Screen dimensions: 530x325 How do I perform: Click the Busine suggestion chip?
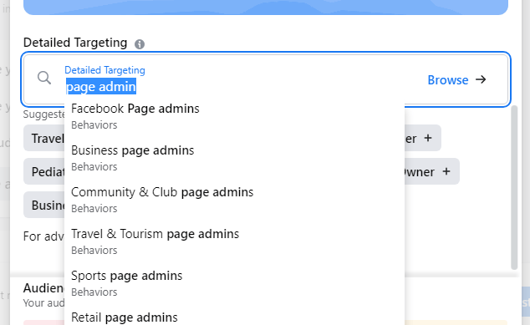(44, 205)
